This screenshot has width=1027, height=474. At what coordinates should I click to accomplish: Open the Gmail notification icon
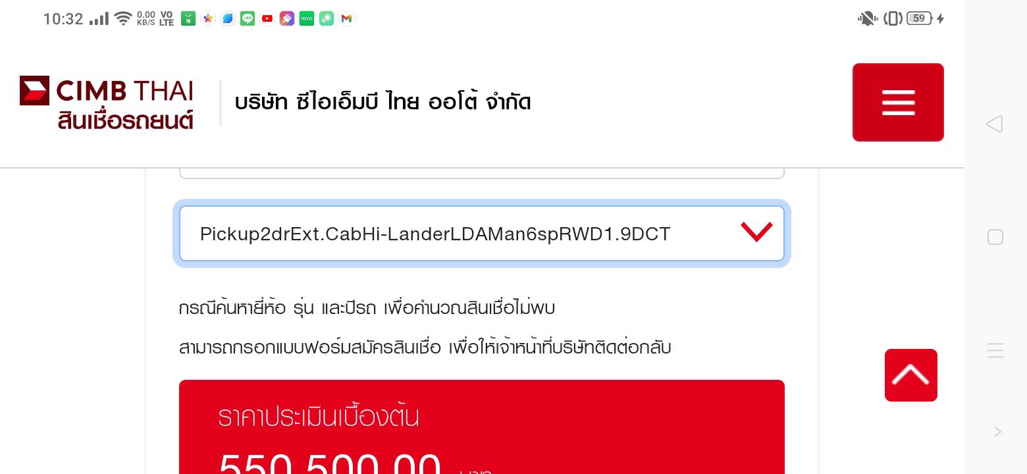pyautogui.click(x=346, y=18)
